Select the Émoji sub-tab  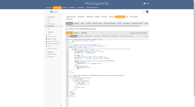click(x=119, y=23)
